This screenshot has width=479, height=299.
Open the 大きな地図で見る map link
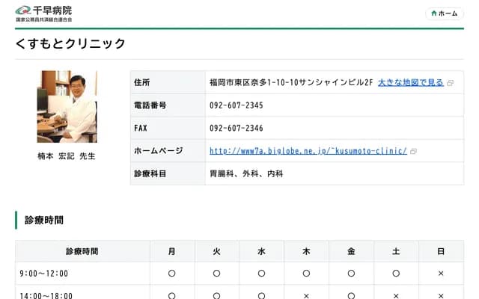411,82
